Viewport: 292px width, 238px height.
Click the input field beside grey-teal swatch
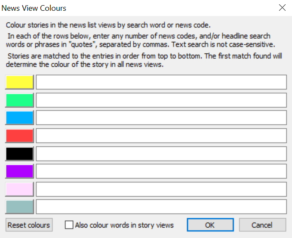[161, 207]
